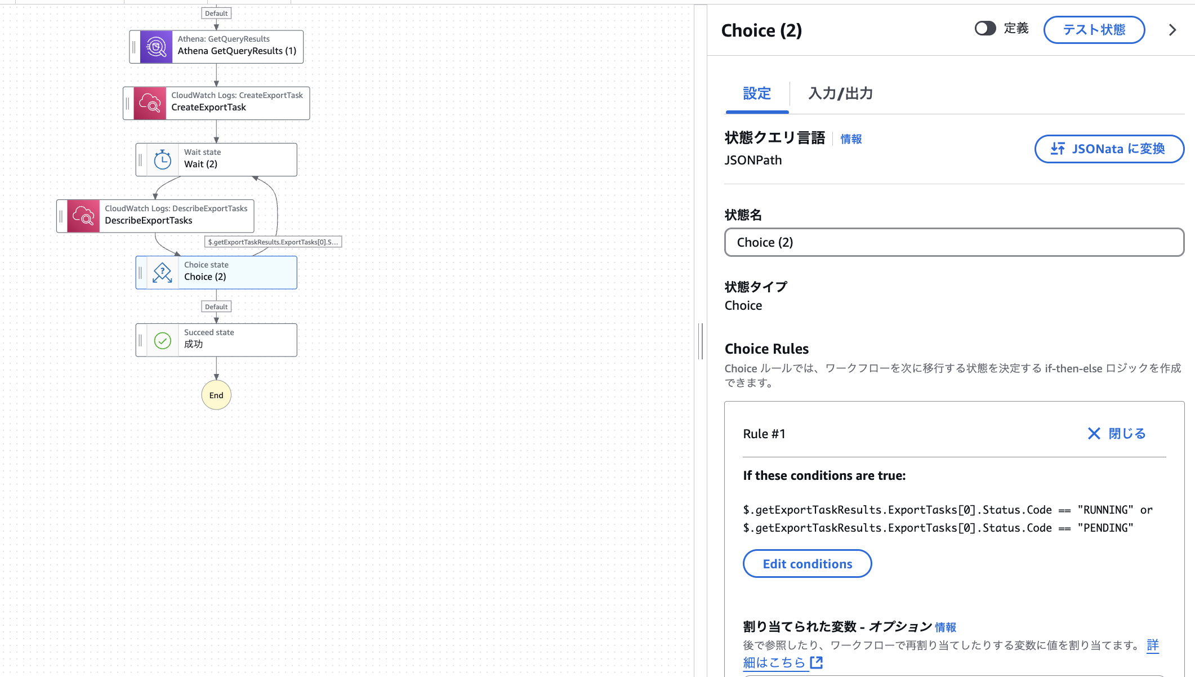Viewport: 1195px width, 677px height.
Task: Select the CreateExportTask CloudWatch Logs icon
Action: point(150,103)
